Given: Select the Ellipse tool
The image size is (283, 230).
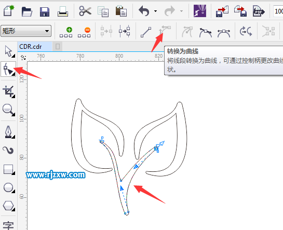Looking at the screenshot, I should tap(8, 187).
